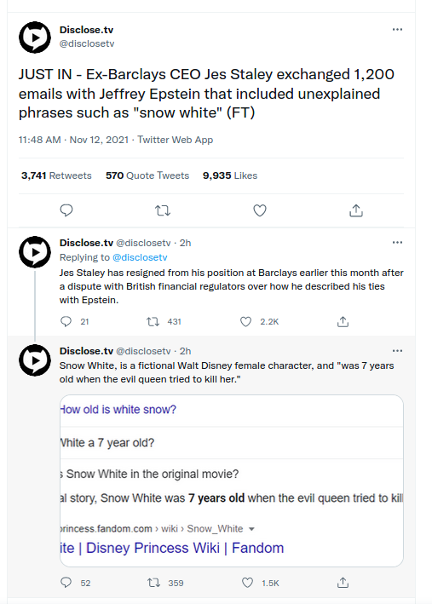Click the @disclosetv mention in Replying to
This screenshot has width=432, height=604.
(x=140, y=257)
